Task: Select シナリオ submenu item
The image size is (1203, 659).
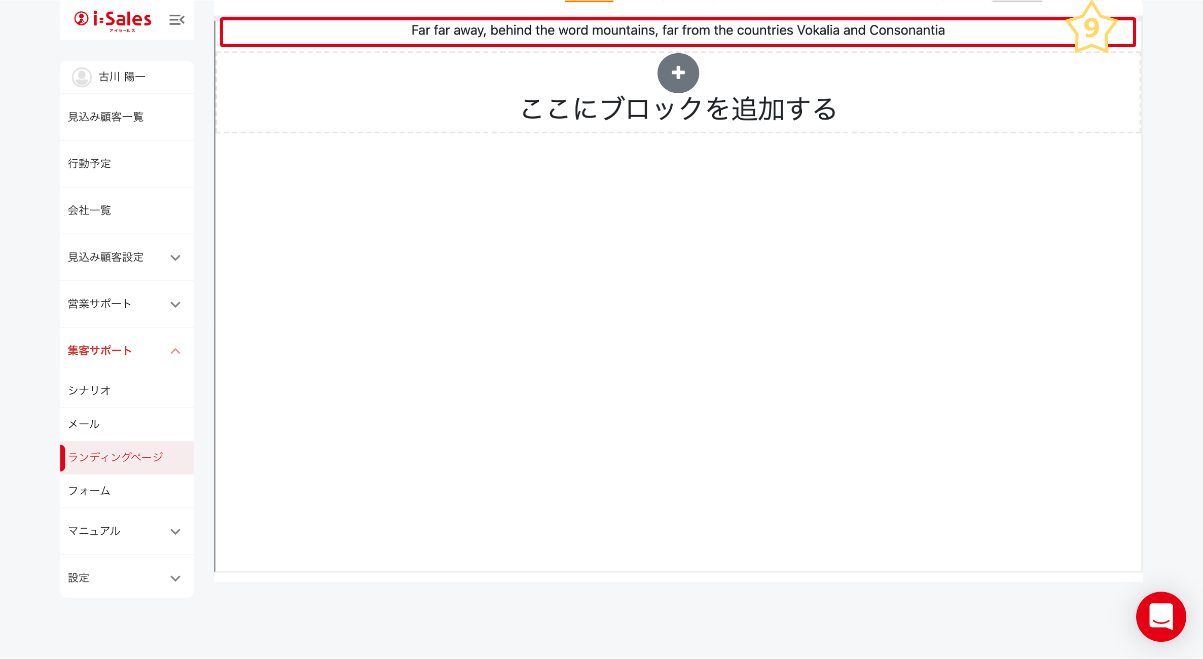Action: 90,390
